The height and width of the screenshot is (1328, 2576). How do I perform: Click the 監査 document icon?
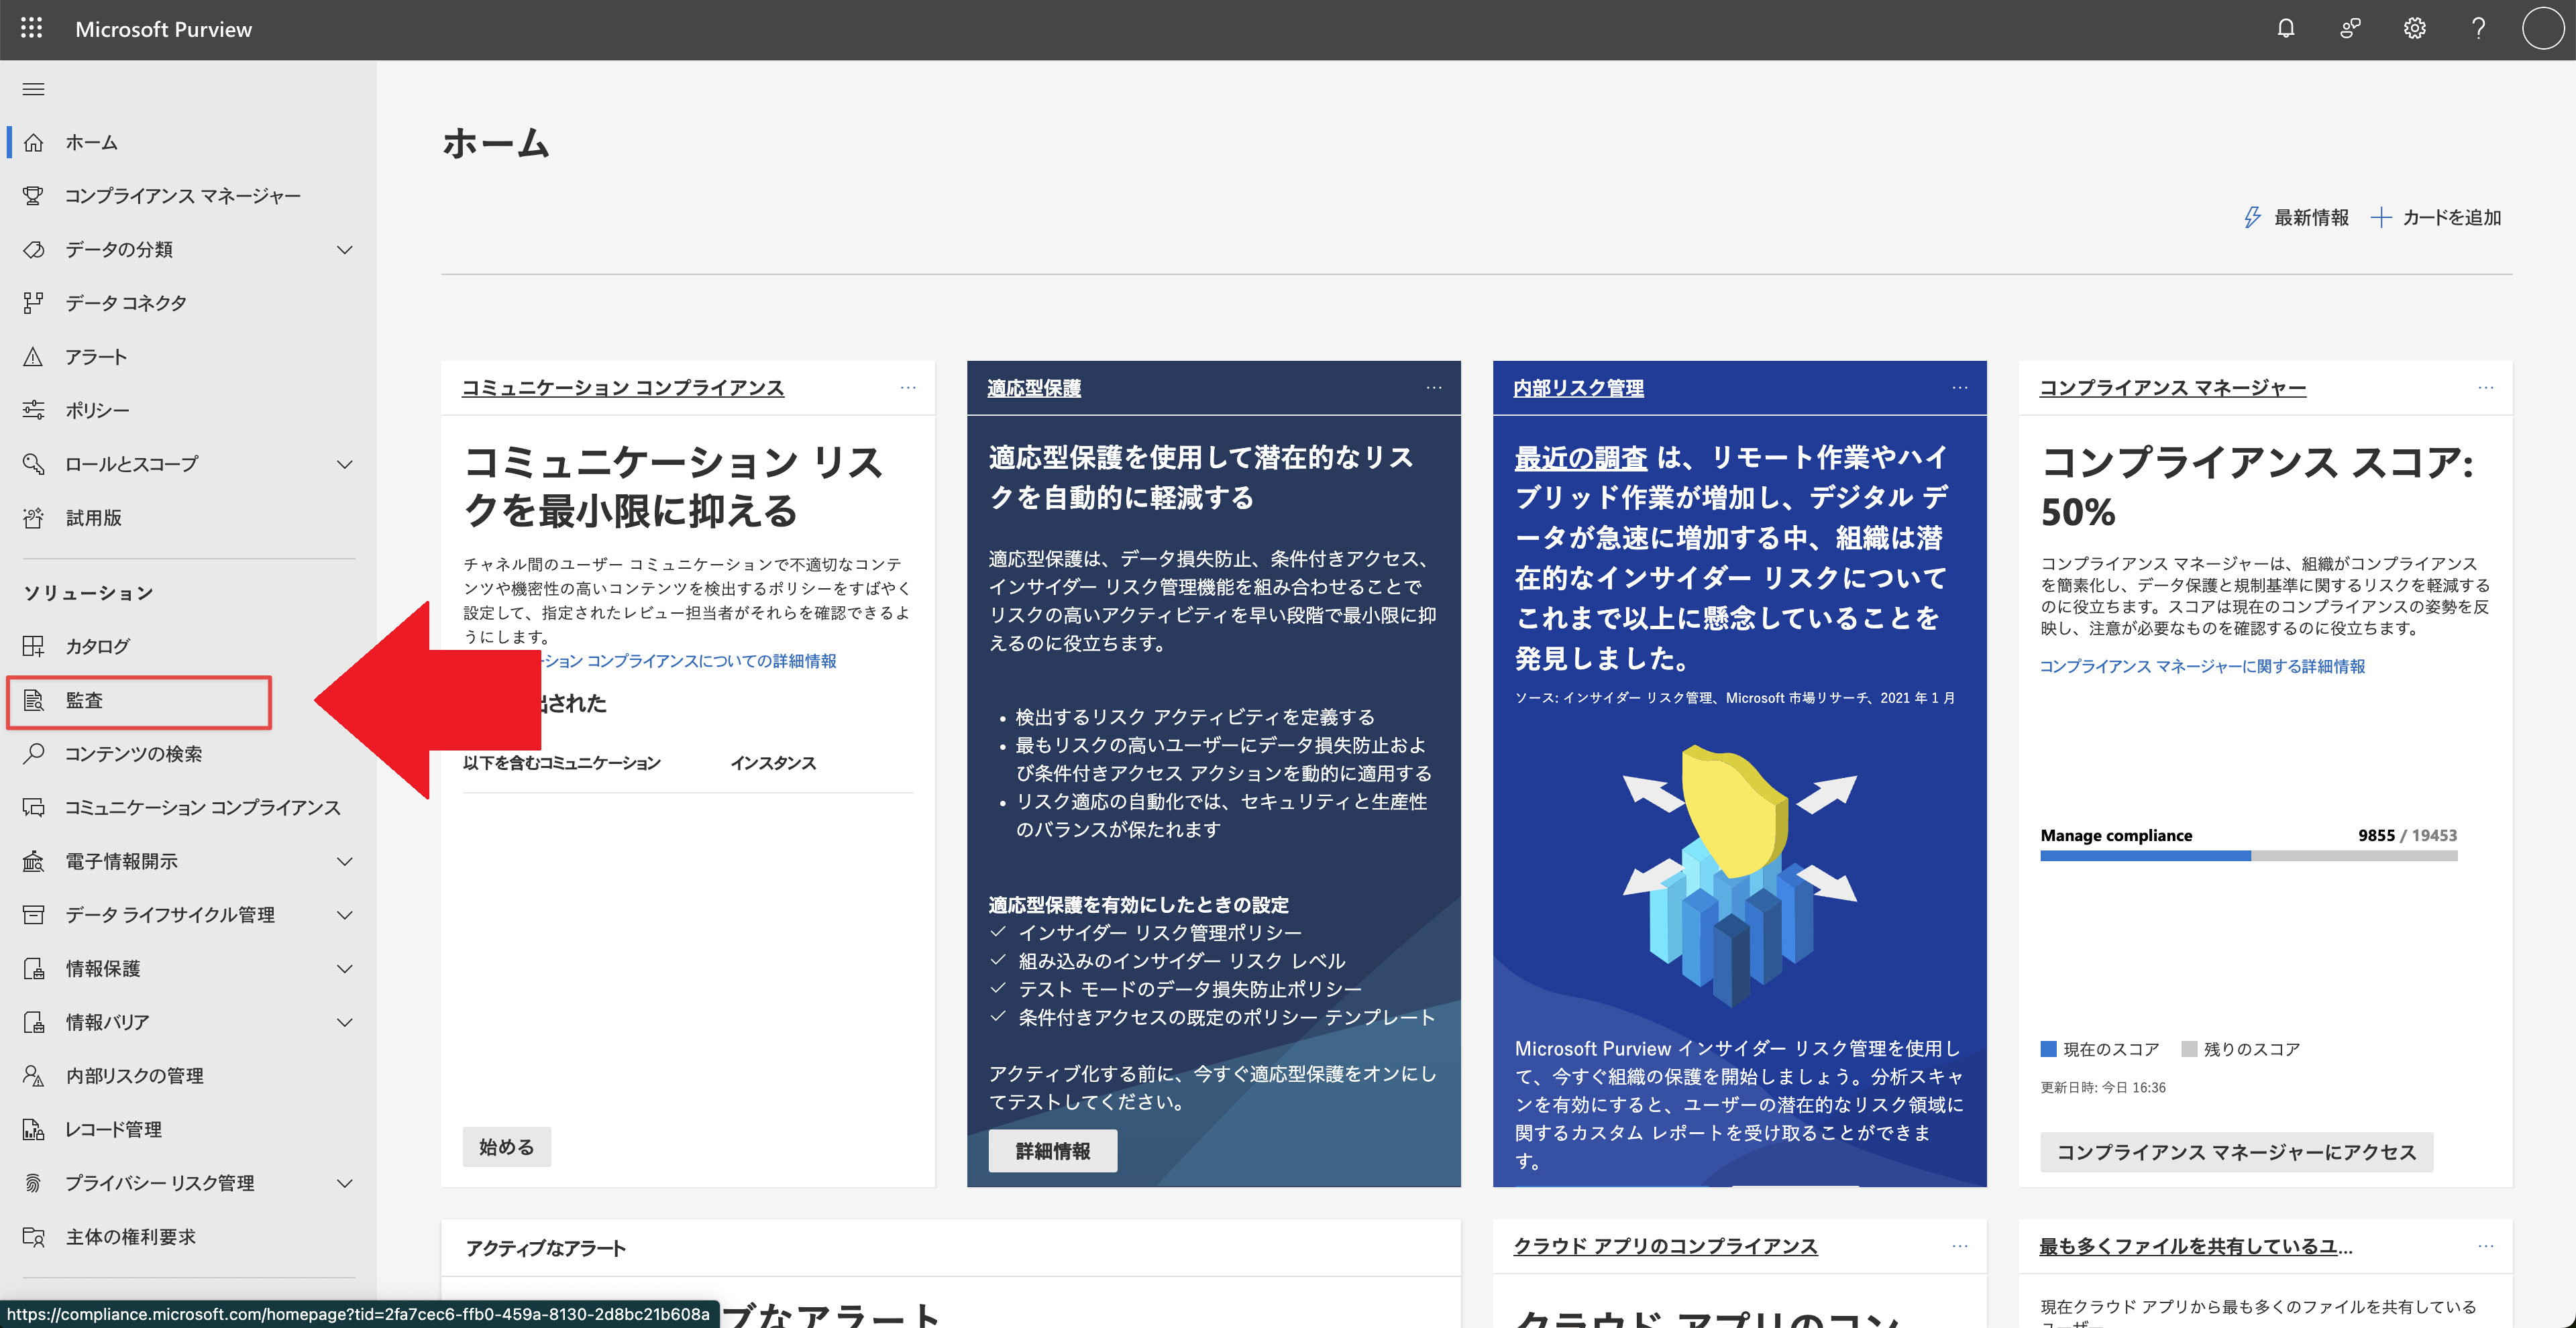(34, 701)
